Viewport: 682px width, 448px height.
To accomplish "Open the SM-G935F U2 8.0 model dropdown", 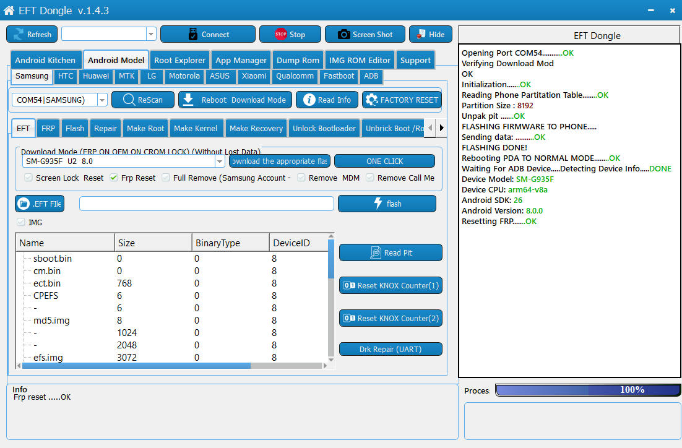I will tap(220, 162).
